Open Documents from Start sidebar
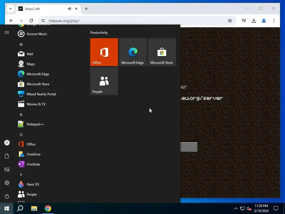Viewport: 285px width, 214px height. point(7,156)
